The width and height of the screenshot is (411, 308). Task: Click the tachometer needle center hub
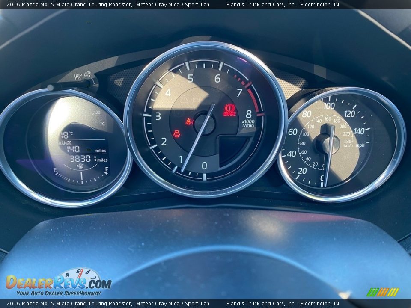(x=205, y=124)
